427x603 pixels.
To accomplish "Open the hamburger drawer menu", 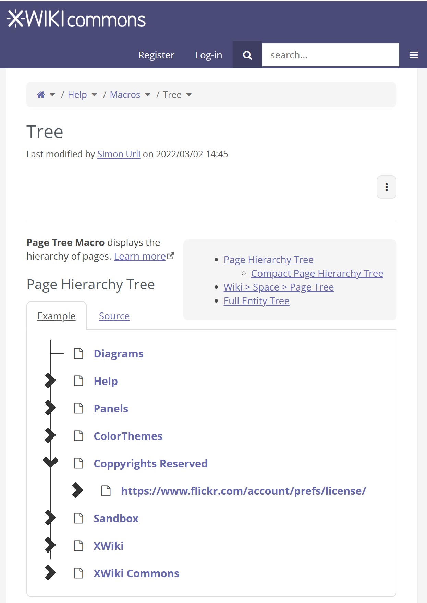I will coord(413,55).
